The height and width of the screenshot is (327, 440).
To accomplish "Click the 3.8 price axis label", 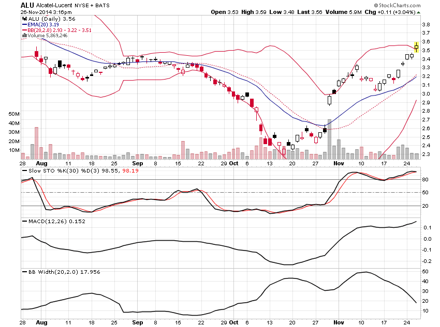I will 426,25.
